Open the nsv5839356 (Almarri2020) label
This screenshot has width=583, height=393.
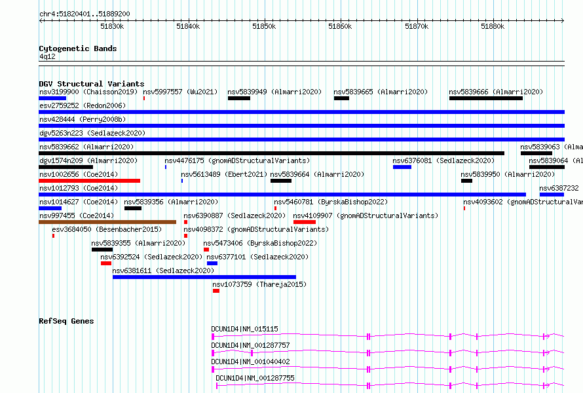tap(171, 202)
